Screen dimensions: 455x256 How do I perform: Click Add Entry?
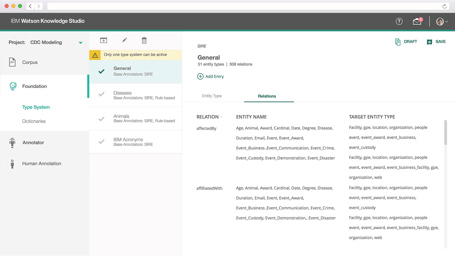pyautogui.click(x=211, y=76)
